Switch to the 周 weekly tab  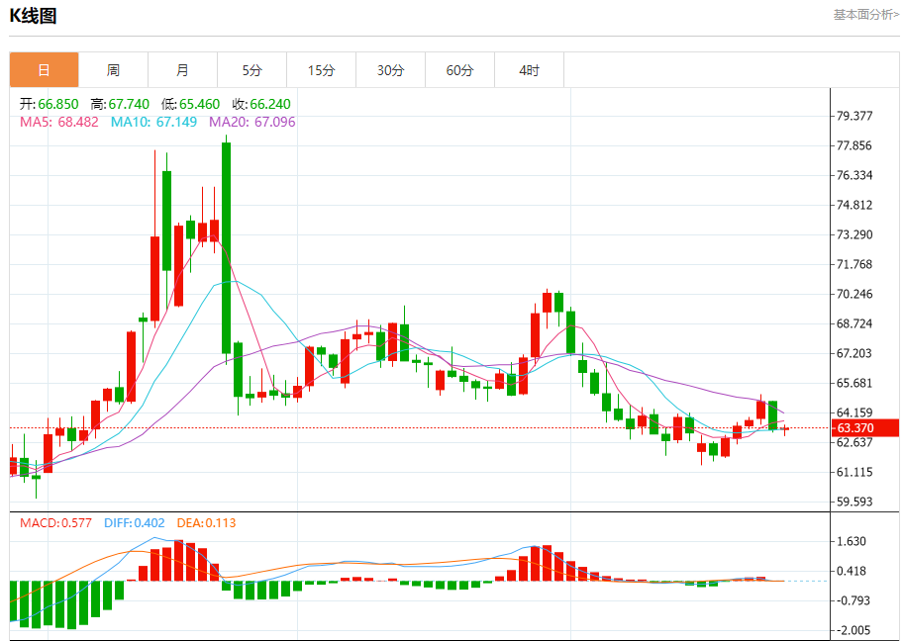pos(113,70)
